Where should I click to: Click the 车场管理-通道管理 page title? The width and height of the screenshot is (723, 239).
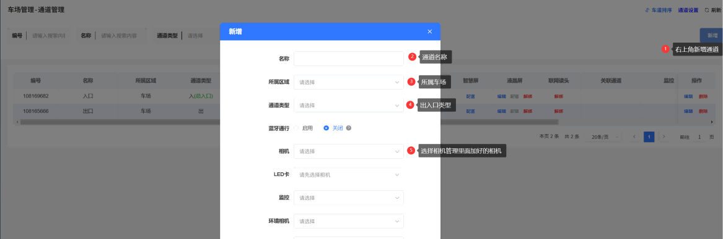click(x=36, y=10)
